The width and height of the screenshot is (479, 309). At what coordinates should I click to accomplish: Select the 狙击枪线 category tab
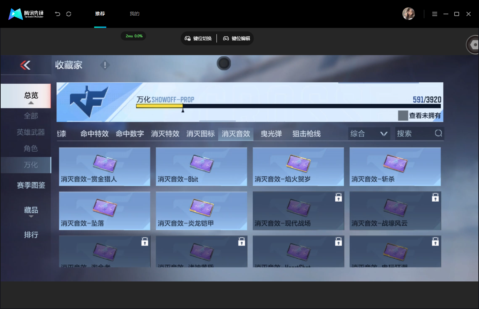tap(306, 134)
